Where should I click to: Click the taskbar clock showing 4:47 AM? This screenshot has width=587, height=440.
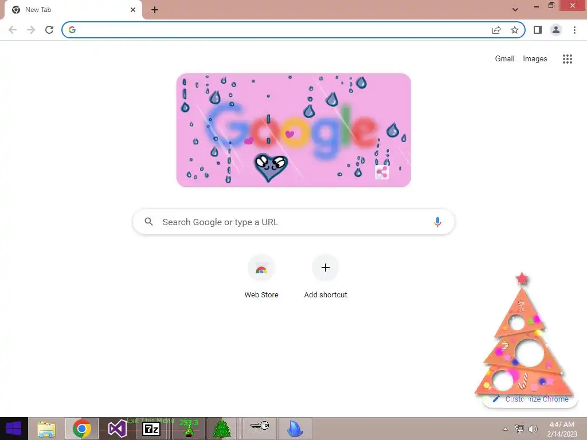coord(562,429)
